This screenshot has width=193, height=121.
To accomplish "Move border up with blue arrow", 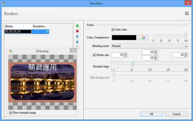I will point(77,36).
